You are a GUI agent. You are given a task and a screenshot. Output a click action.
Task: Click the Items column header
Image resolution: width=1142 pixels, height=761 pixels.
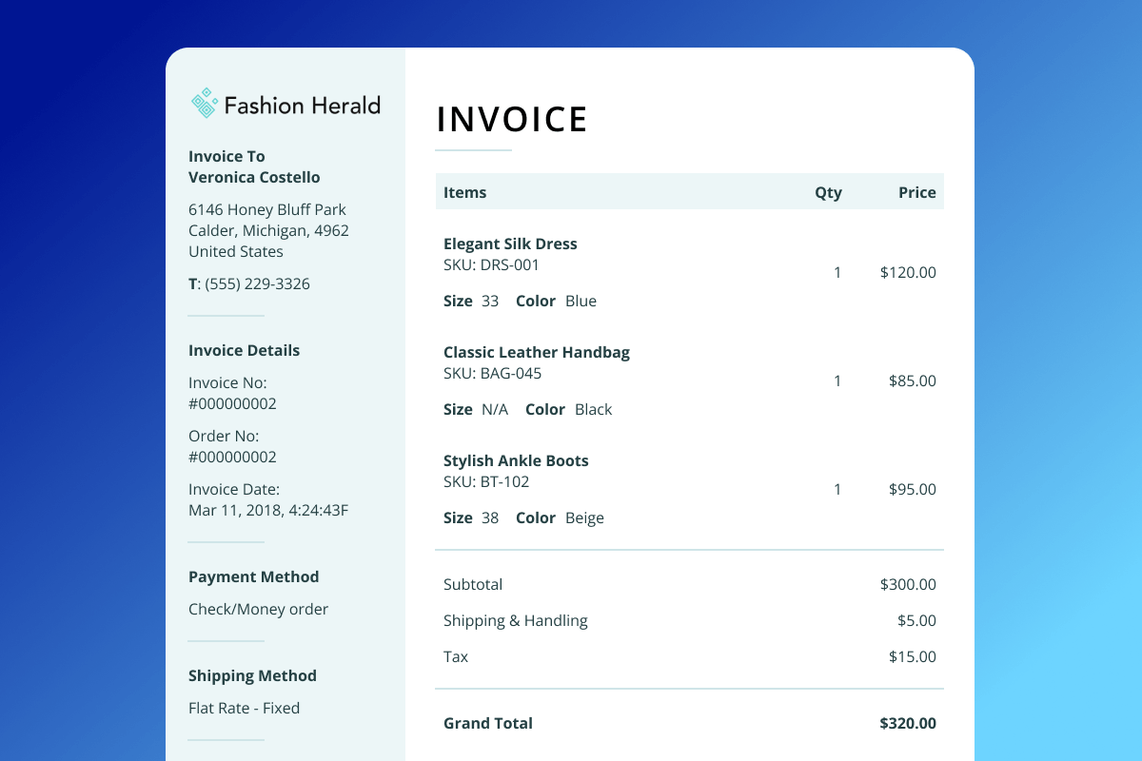[464, 192]
